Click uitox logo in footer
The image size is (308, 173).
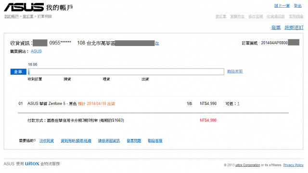click(x=32, y=163)
